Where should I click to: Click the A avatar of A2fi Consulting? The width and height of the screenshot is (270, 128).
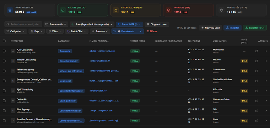point(13,51)
